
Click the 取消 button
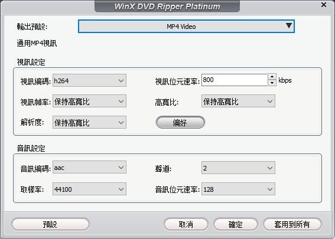[186, 224]
